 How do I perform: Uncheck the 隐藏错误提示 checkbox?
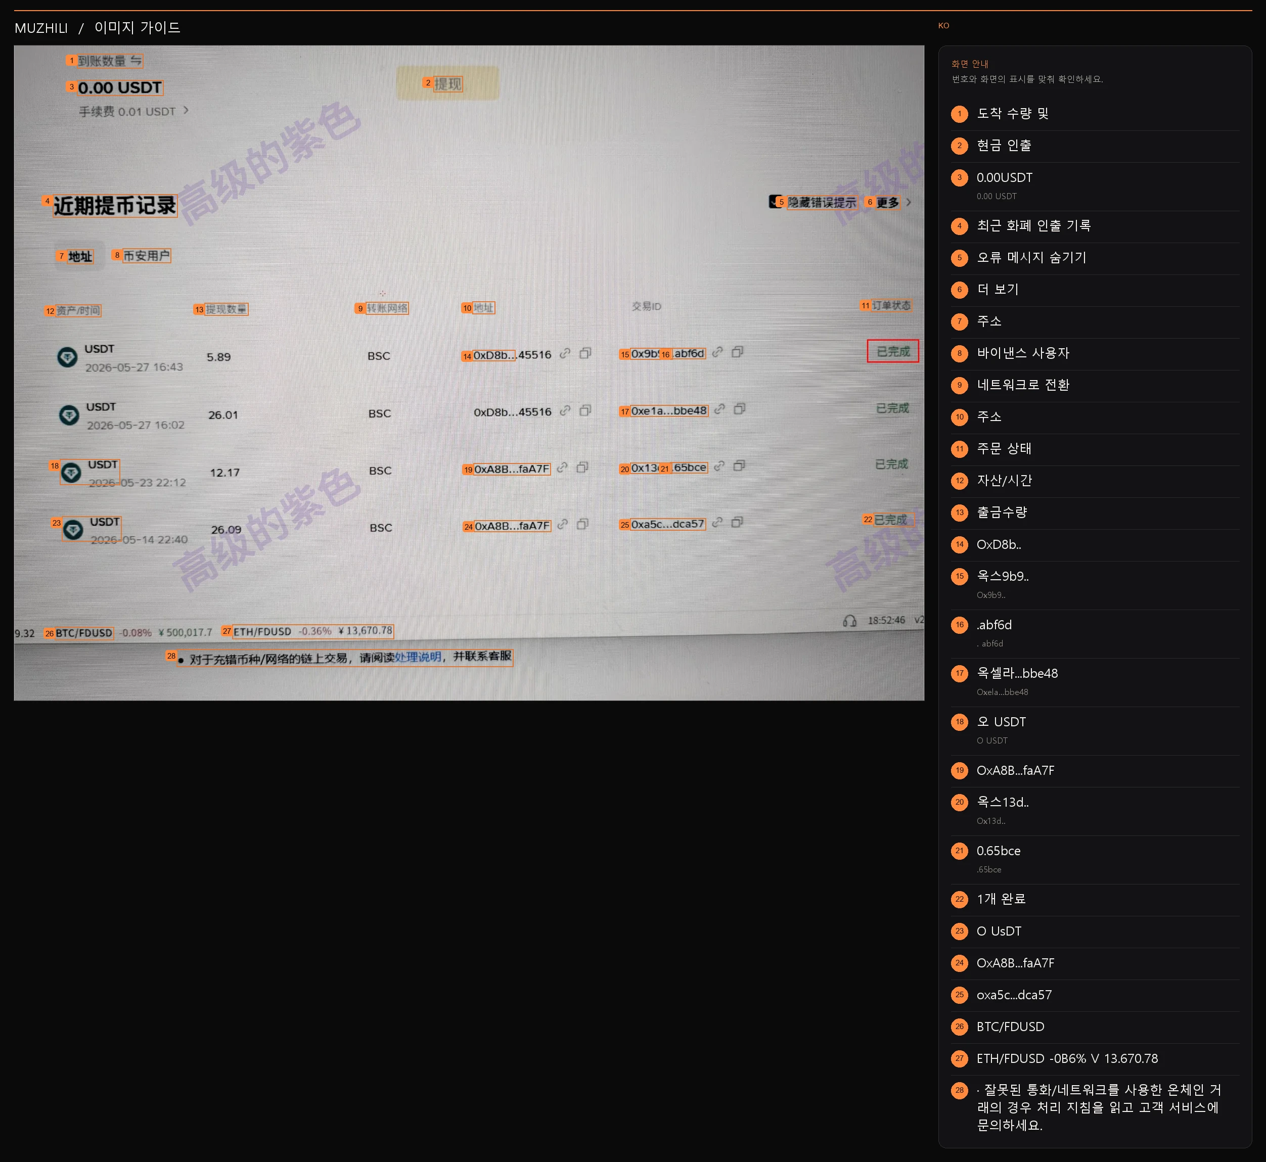click(x=774, y=201)
